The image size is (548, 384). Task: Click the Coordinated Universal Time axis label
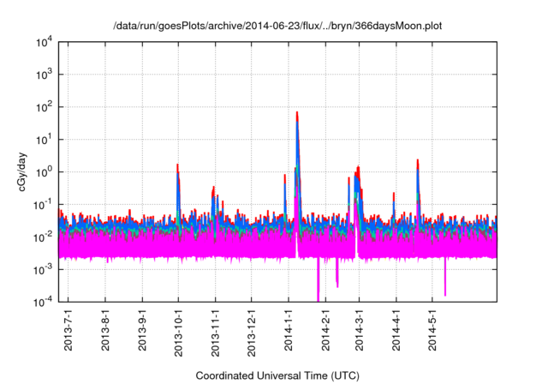277,375
